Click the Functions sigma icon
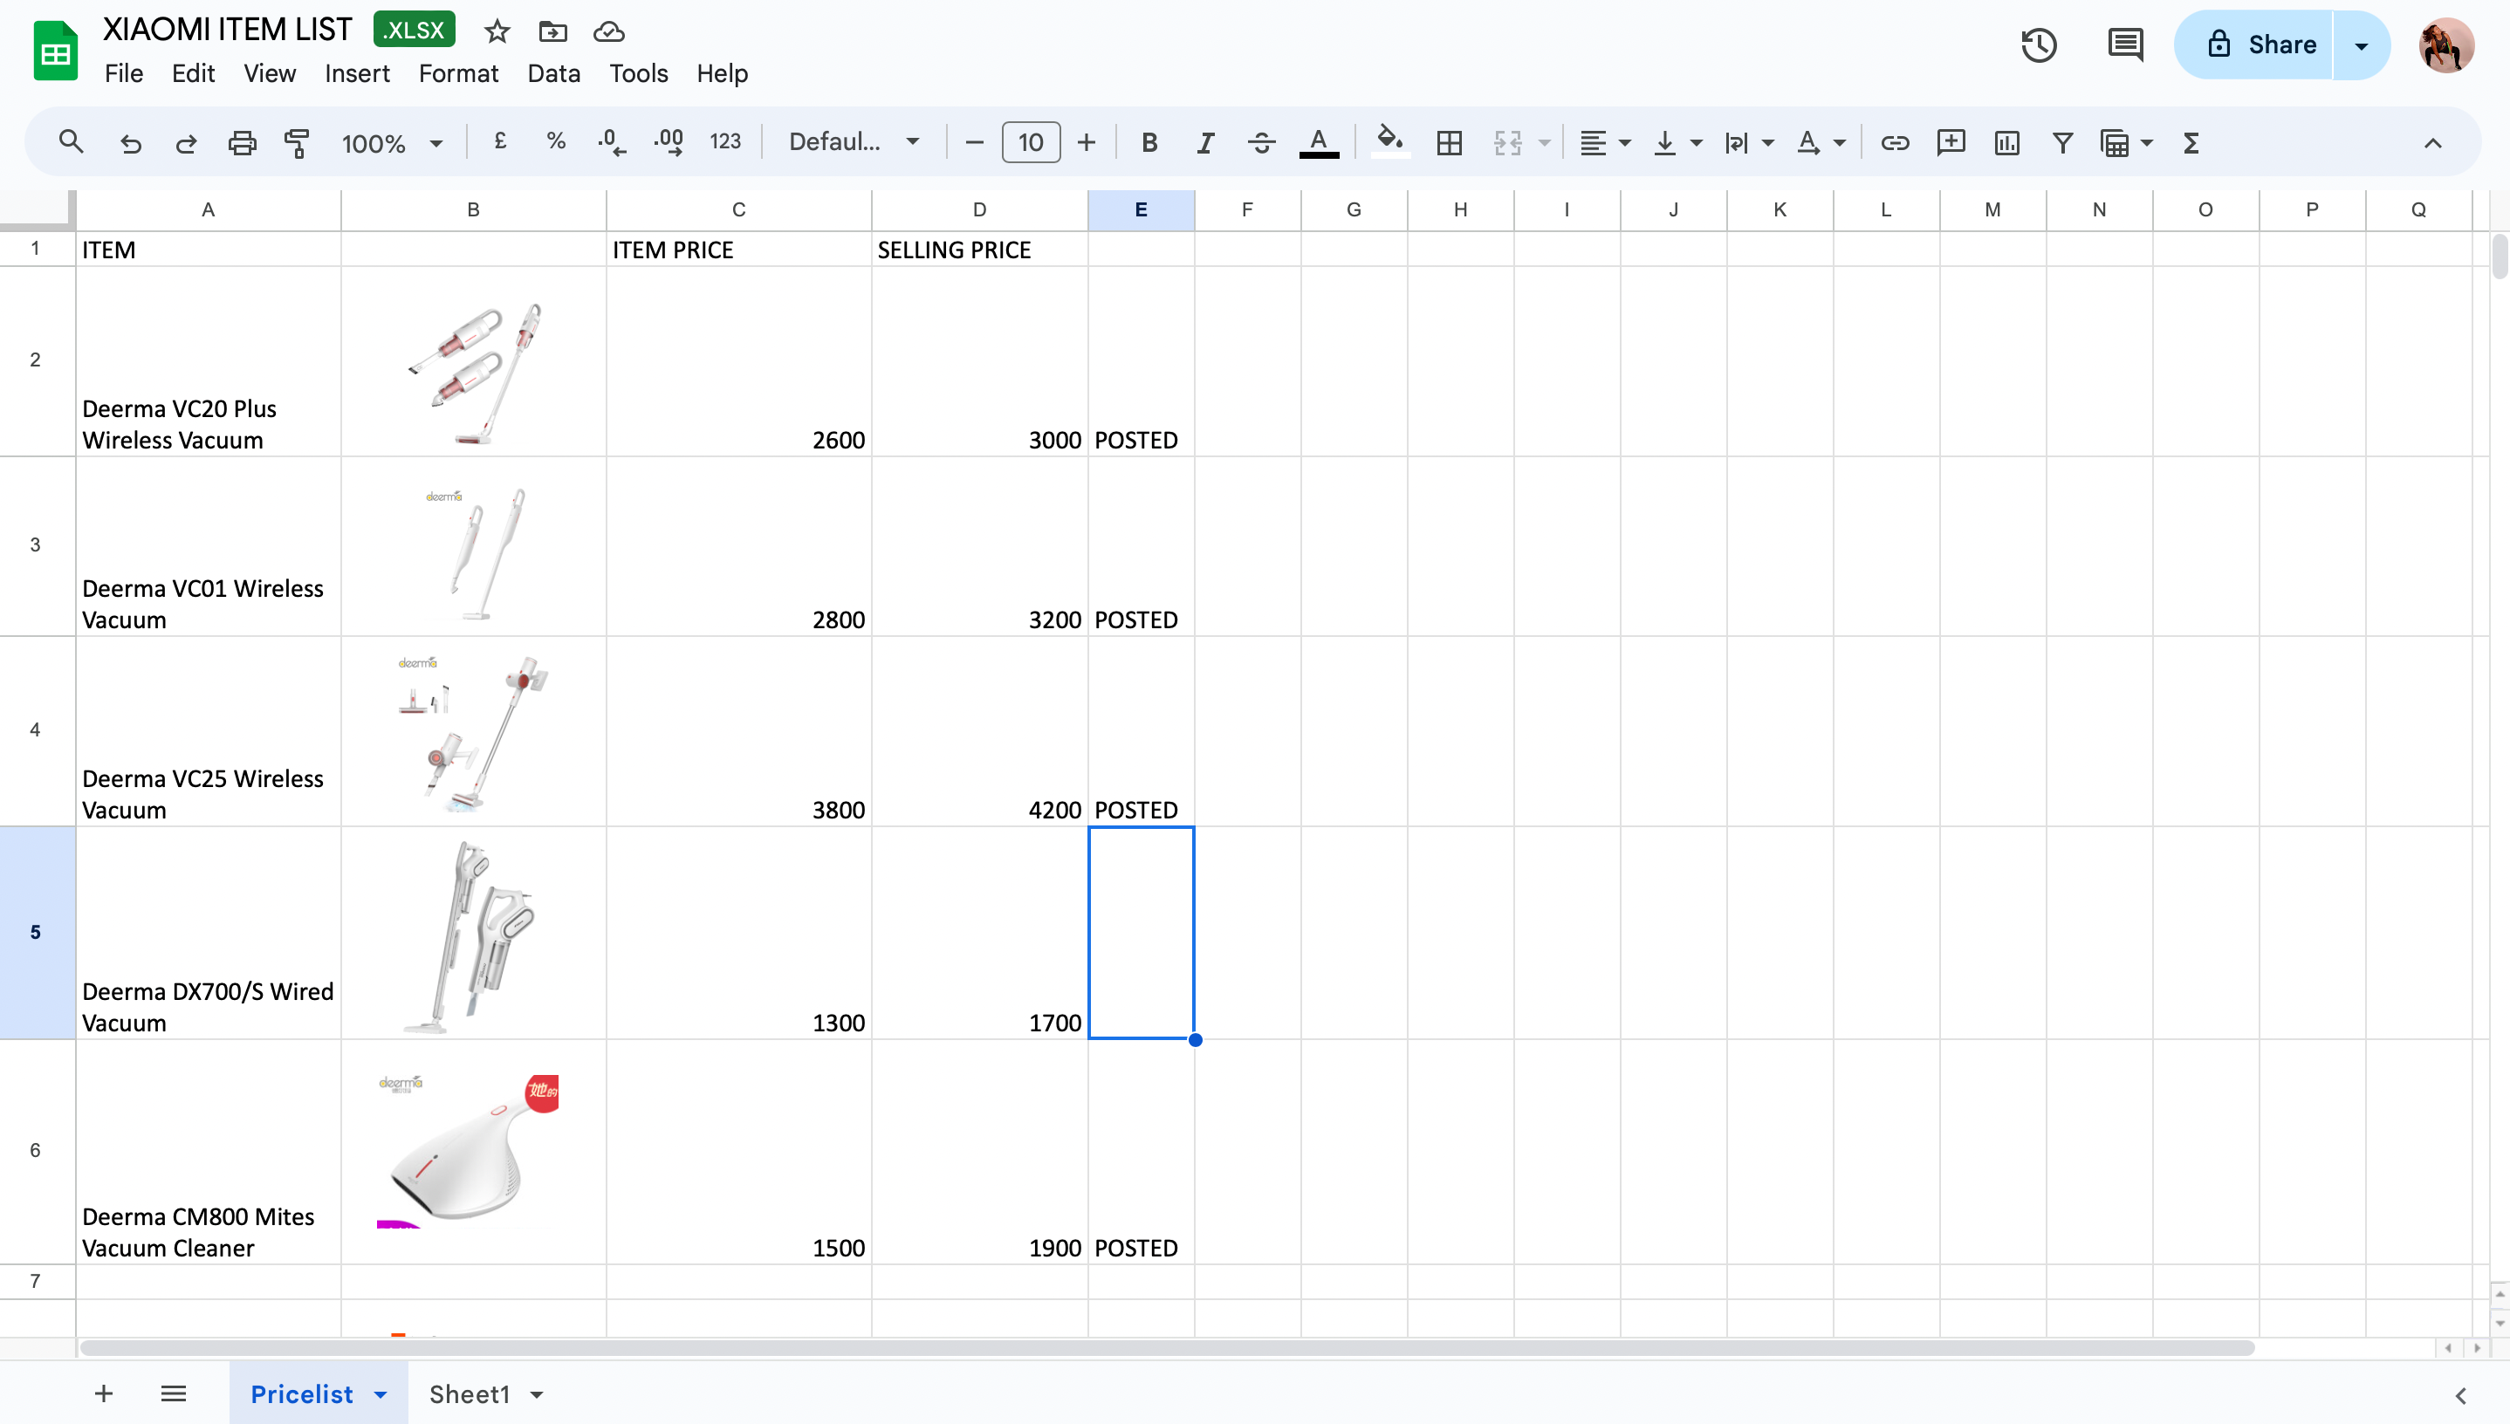2510x1424 pixels. click(x=2191, y=143)
